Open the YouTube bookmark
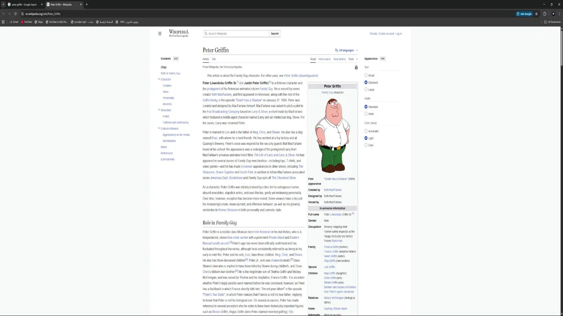563x316 pixels. coord(26,22)
